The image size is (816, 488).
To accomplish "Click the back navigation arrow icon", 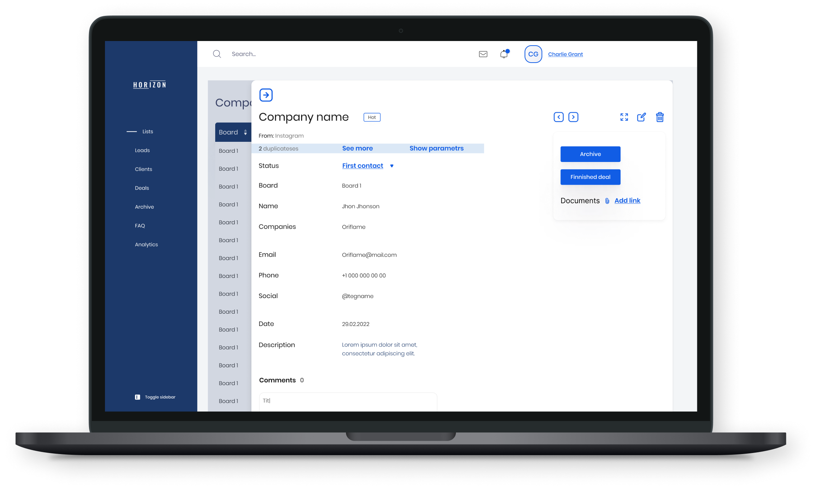I will point(558,117).
